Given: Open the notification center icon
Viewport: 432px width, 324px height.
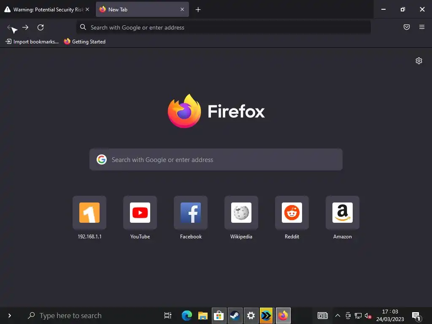Looking at the screenshot, I should [416, 316].
